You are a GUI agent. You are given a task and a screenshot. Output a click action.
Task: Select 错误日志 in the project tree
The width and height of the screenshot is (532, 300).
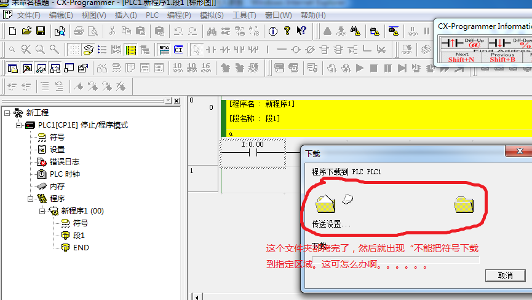tap(64, 162)
